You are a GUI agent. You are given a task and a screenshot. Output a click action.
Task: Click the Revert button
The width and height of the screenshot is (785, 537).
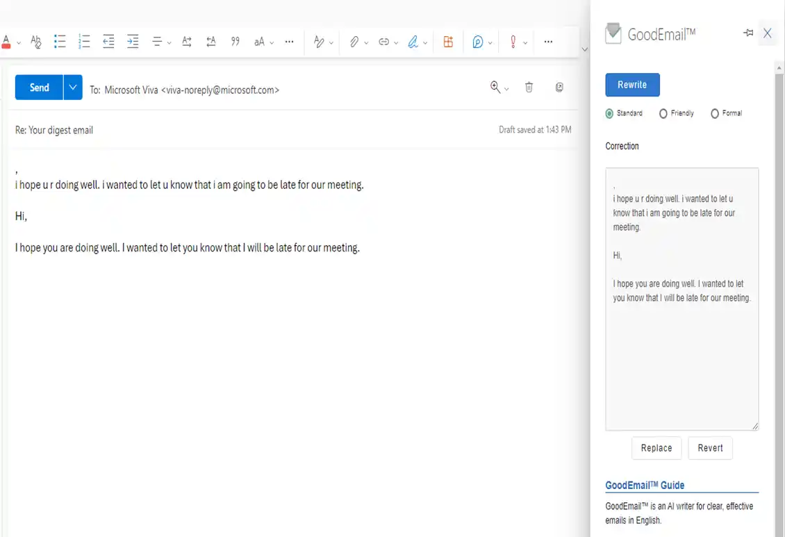pyautogui.click(x=710, y=448)
